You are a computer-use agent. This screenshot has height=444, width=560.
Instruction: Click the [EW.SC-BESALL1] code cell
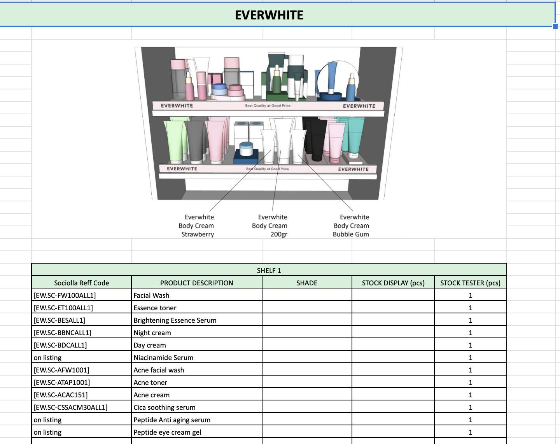point(82,320)
